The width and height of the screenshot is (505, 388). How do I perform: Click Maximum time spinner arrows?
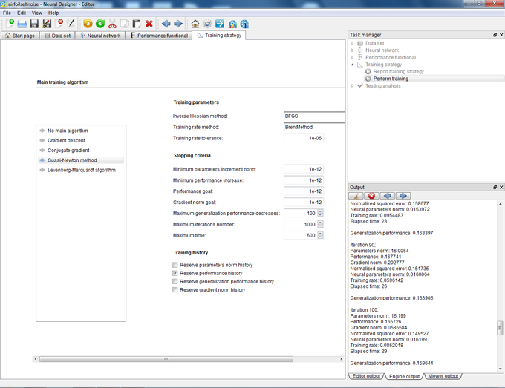(x=320, y=235)
